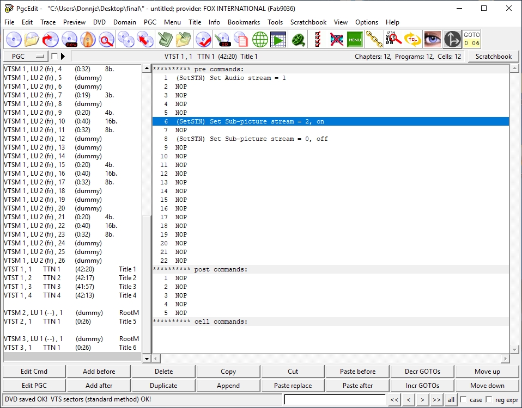Click the green MENU toolbar icon
Viewport: 522px width, 408px height.
pos(355,39)
